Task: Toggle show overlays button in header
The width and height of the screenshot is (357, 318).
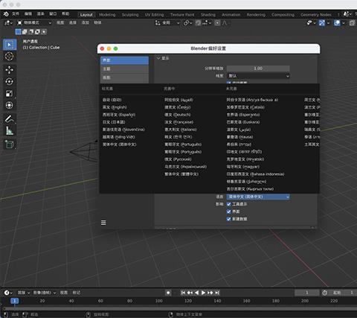Action: tap(337, 23)
